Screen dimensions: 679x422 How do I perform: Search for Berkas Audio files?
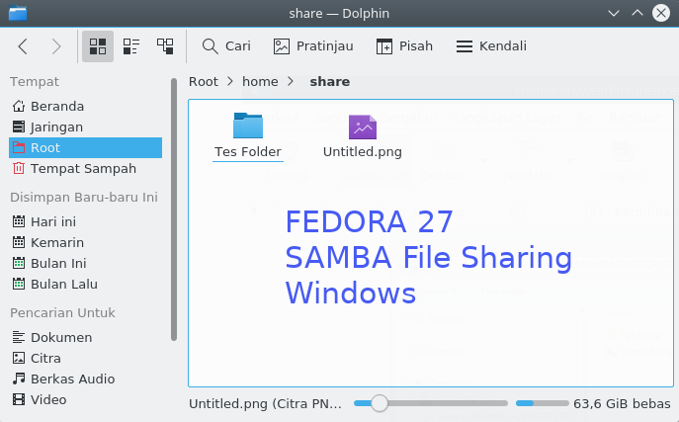(x=85, y=379)
